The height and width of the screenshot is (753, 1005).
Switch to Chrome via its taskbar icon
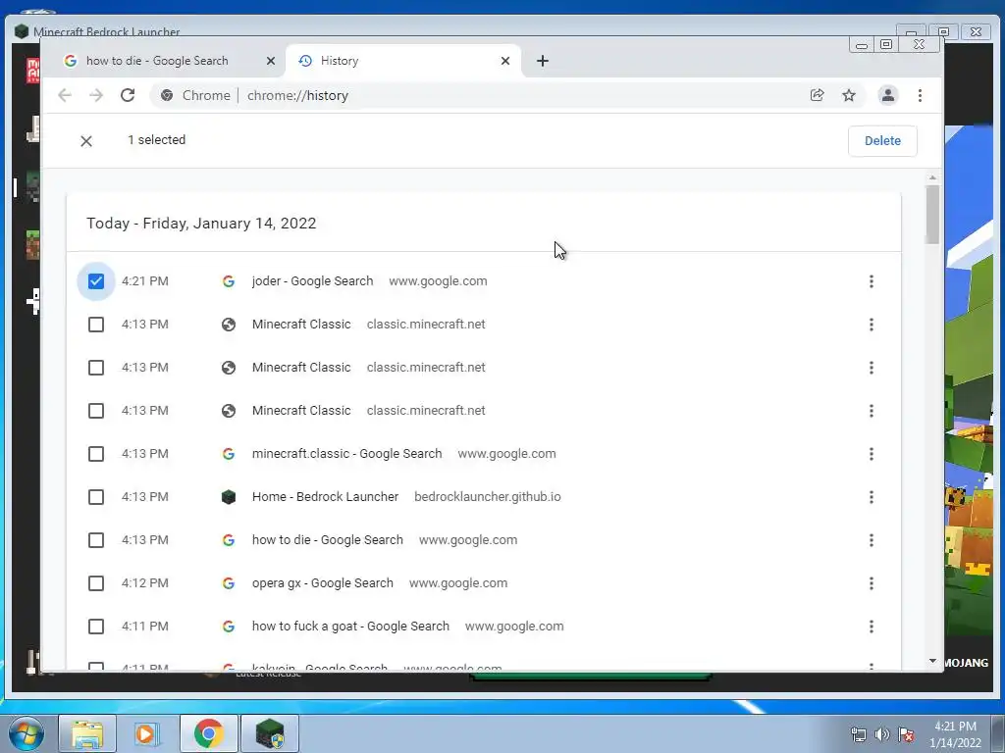point(209,733)
